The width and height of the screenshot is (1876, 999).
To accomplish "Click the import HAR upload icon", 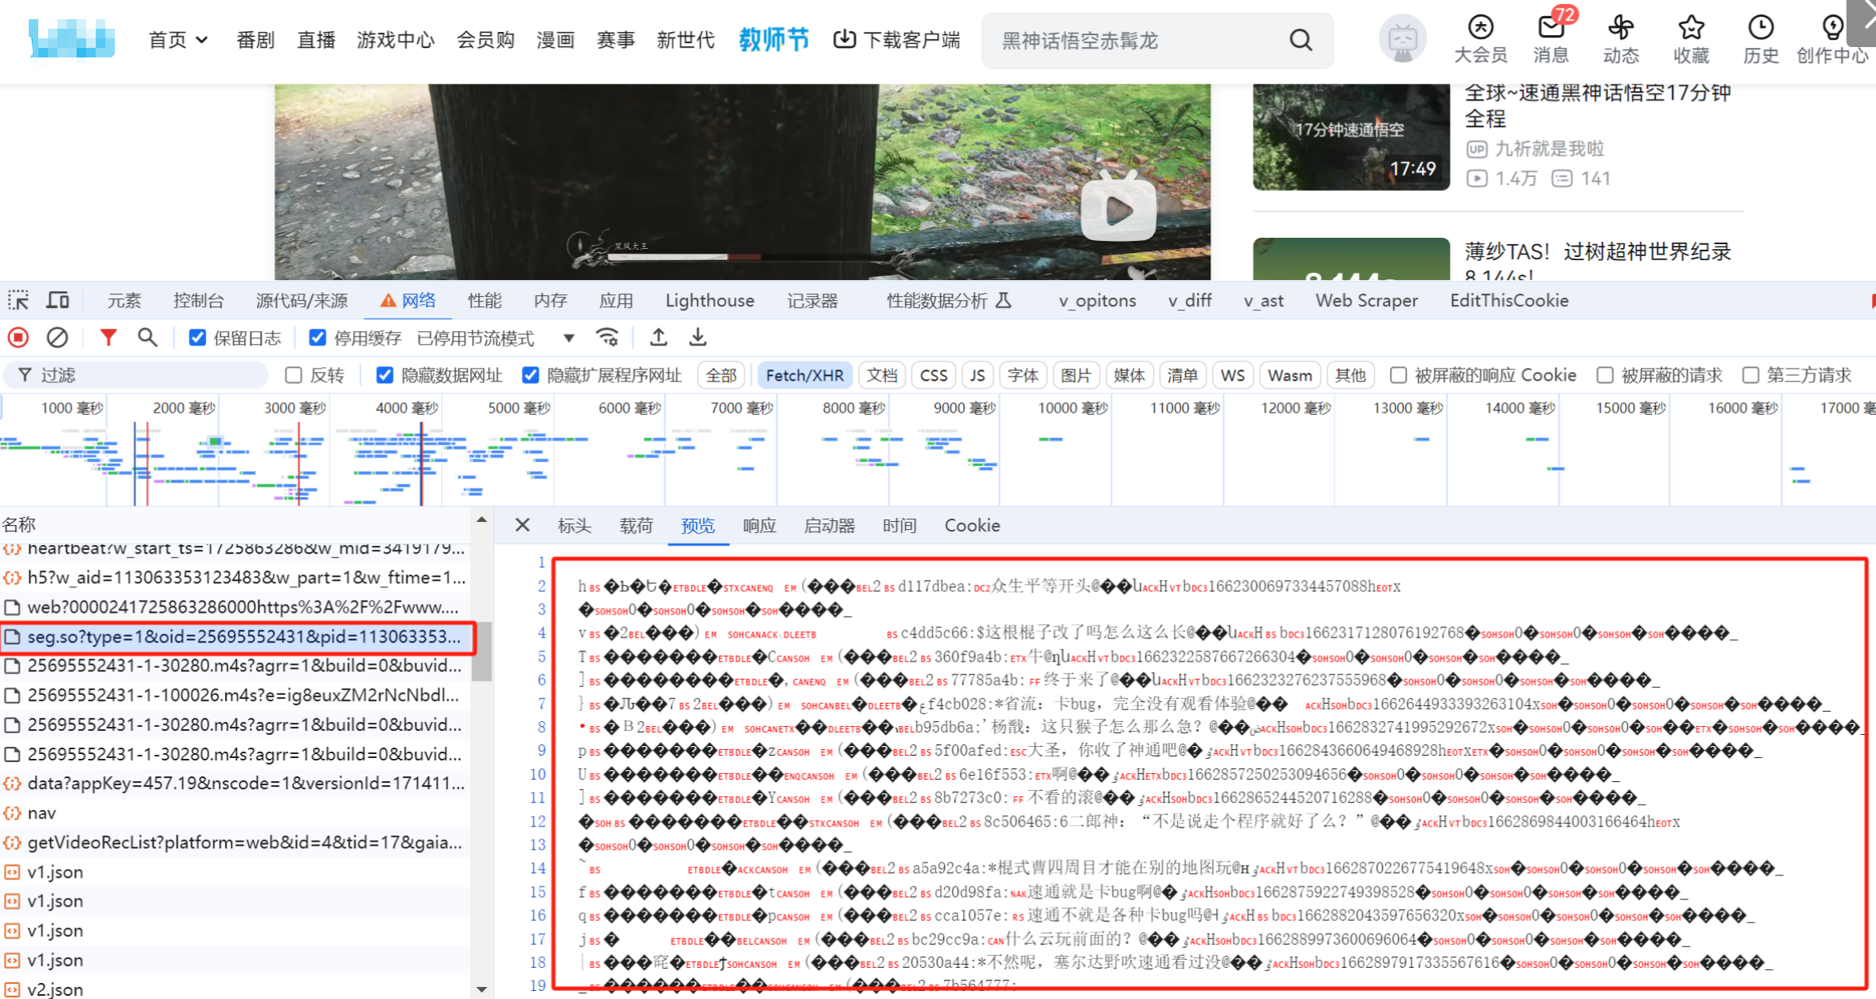I will point(658,338).
